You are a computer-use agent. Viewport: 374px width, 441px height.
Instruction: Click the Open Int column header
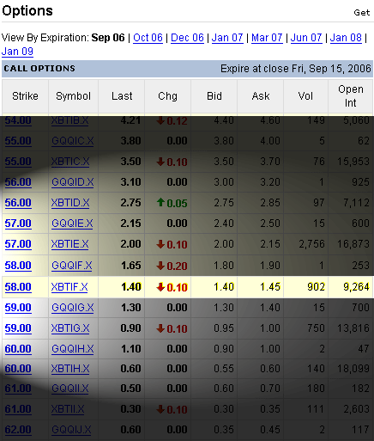(351, 96)
